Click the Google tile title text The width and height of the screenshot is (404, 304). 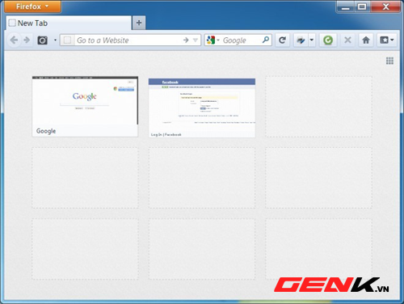click(46, 131)
